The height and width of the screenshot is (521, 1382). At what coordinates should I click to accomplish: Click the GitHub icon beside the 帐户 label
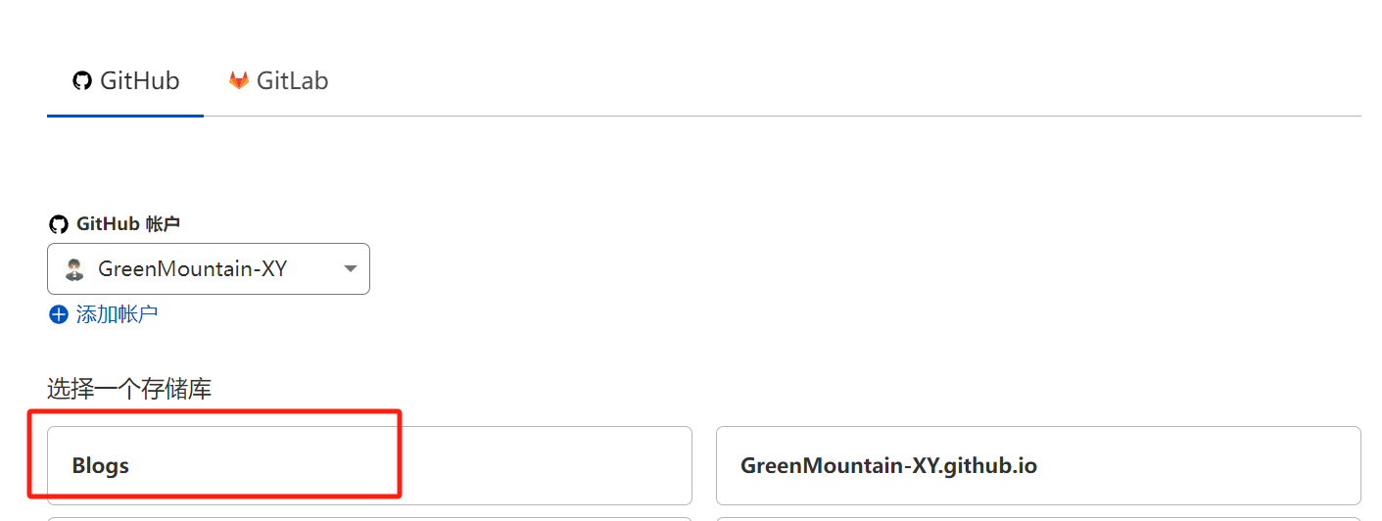click(59, 224)
